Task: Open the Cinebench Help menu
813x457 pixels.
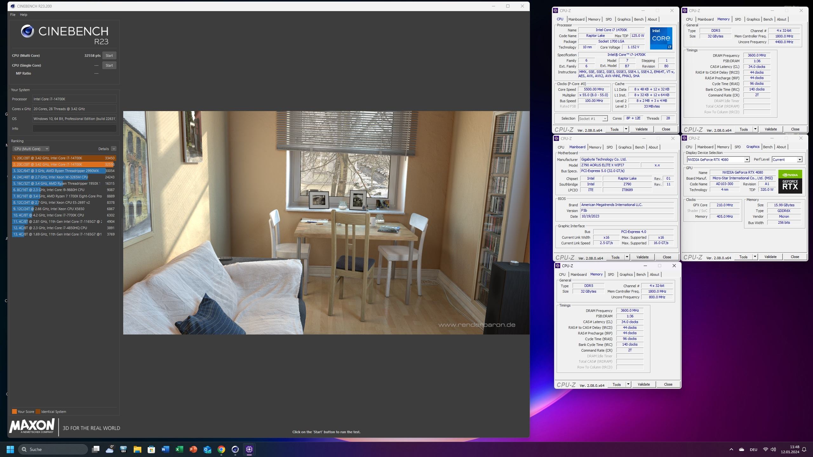Action: point(24,15)
